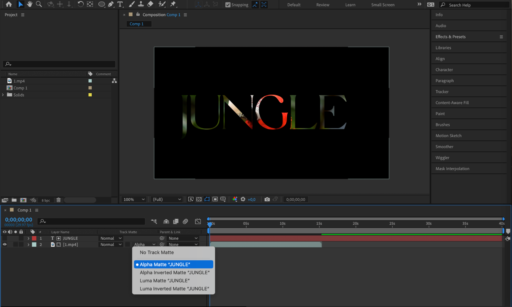This screenshot has height=307, width=512.
Task: Click the red label swatch of JUNGLE layer
Action: point(34,238)
